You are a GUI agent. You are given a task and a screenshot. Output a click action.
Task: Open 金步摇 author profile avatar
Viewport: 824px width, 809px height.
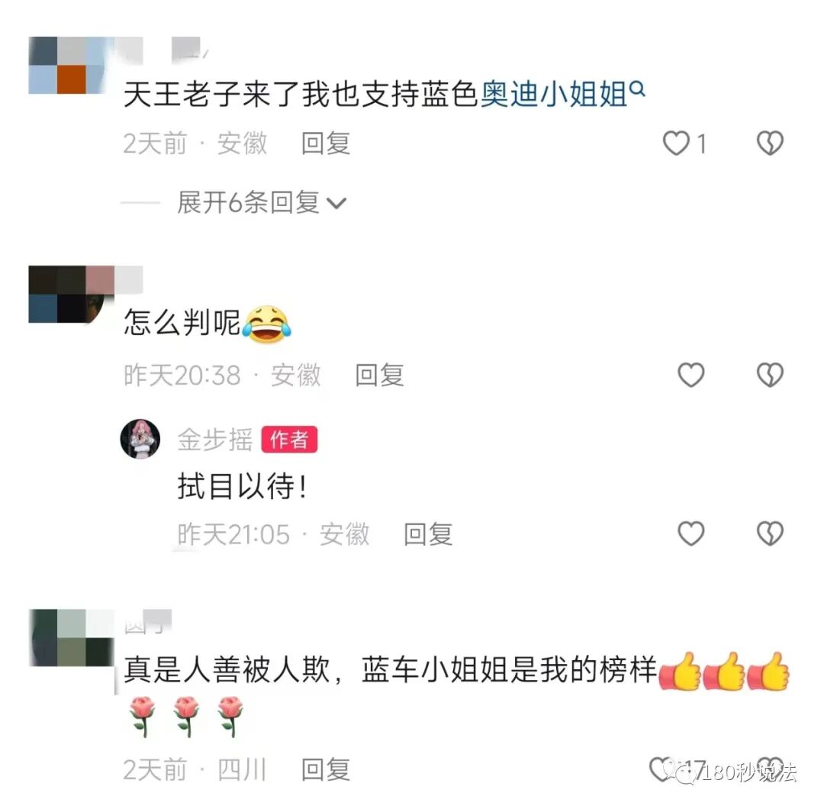coord(140,439)
